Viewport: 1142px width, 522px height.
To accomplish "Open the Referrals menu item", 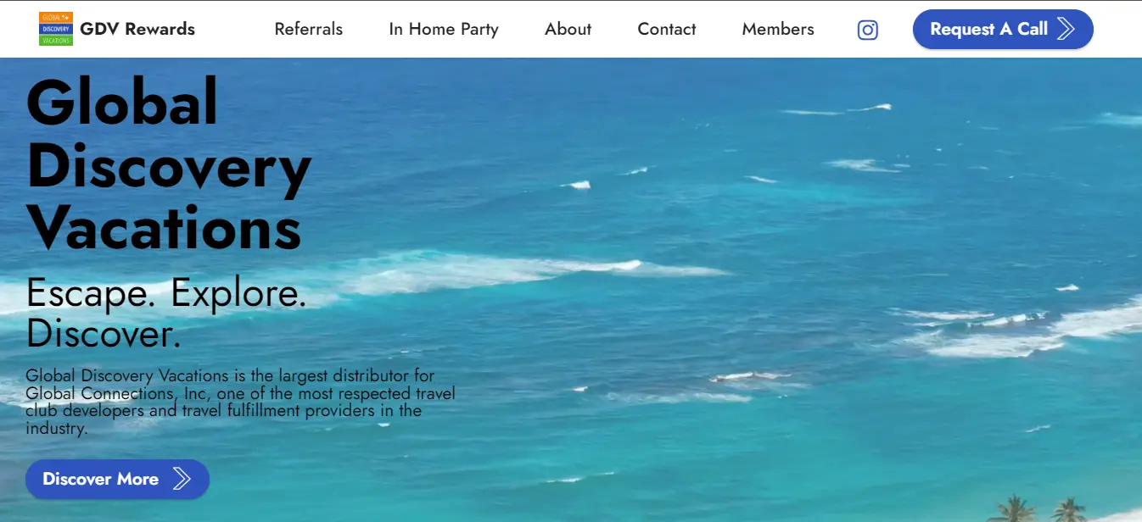I will (x=309, y=29).
